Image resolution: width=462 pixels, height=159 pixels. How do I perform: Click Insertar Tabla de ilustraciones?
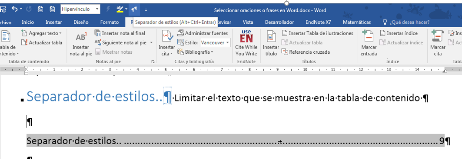[x=318, y=33]
